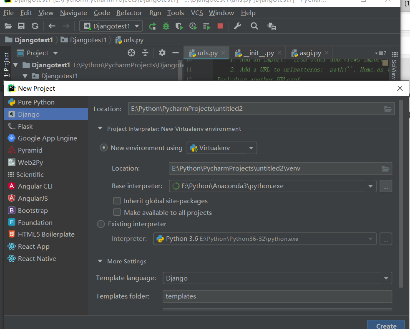Screen dimensions: 410x329
Task: Browse for venv Location folder icon
Action: pyautogui.click(x=385, y=168)
